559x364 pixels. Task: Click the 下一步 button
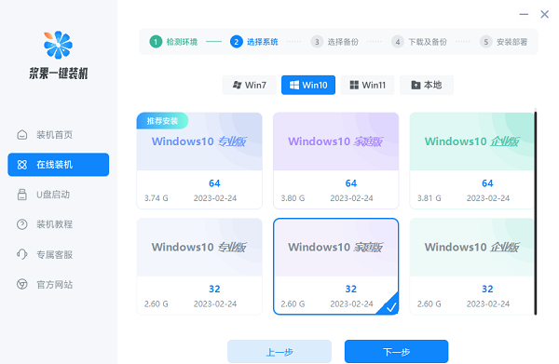397,352
